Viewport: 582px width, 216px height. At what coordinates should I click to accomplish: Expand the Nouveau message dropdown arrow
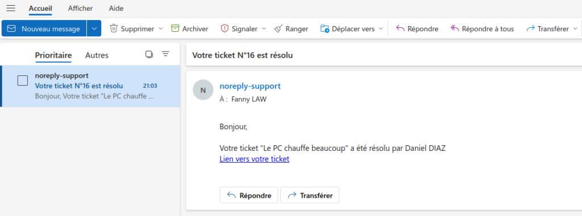pos(94,28)
